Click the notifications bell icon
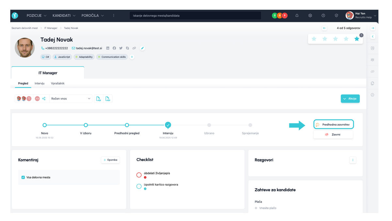Image resolution: width=392 pixels, height=221 pixels. point(297,15)
